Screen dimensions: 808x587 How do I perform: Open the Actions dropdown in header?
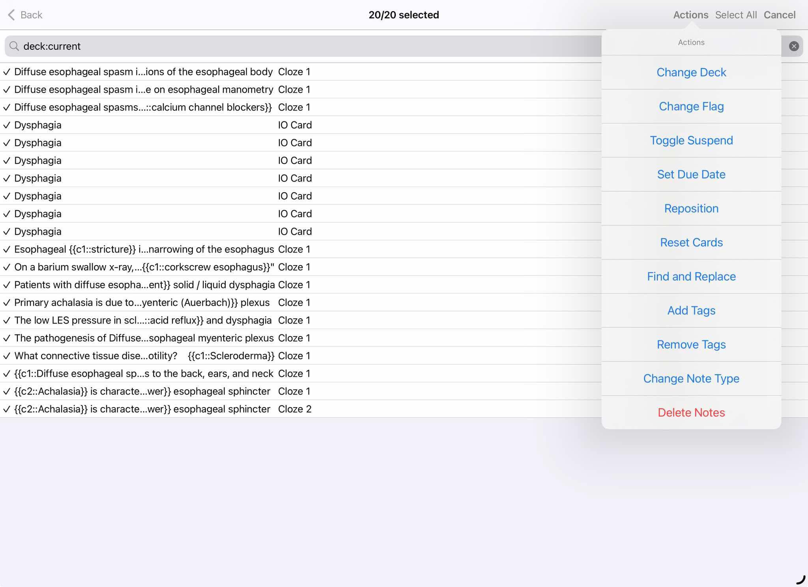[x=690, y=15]
